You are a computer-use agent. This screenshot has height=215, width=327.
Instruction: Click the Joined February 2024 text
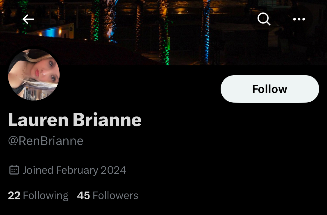74,170
